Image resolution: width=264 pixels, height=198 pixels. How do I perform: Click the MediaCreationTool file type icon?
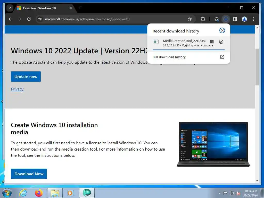pyautogui.click(x=156, y=42)
